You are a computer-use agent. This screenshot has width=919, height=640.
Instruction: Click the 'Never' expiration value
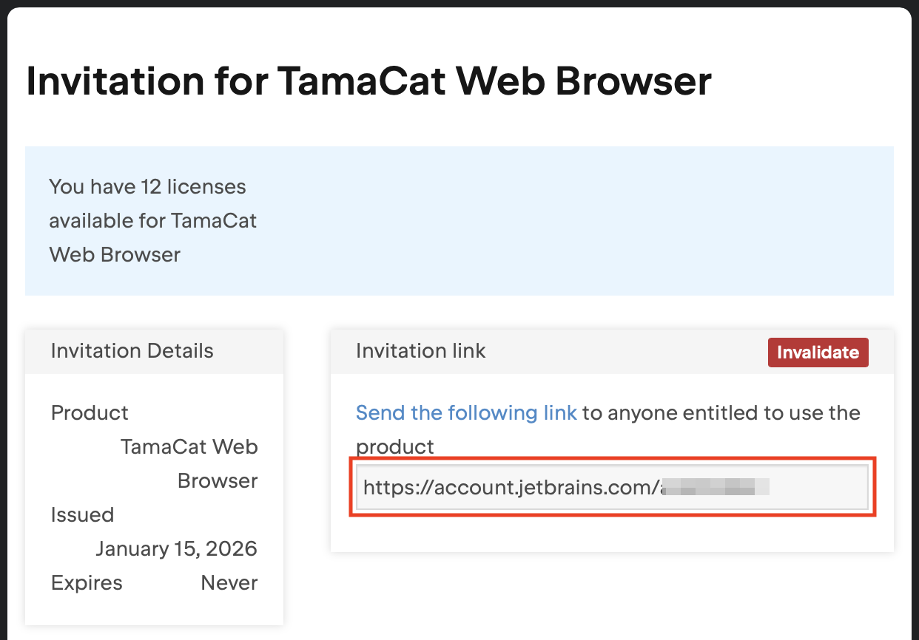pos(229,582)
